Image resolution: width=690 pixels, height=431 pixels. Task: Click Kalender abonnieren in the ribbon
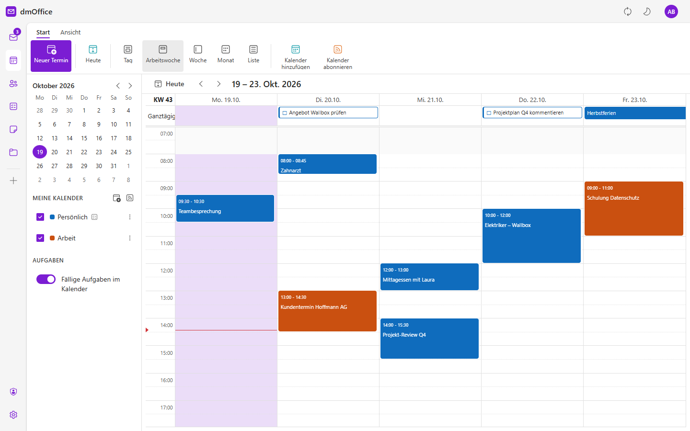(338, 57)
